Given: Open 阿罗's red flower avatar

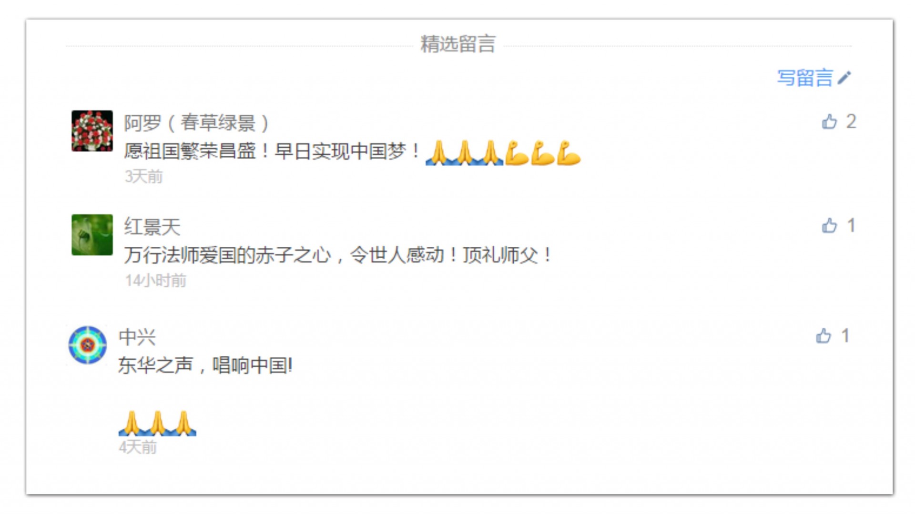Looking at the screenshot, I should point(92,131).
